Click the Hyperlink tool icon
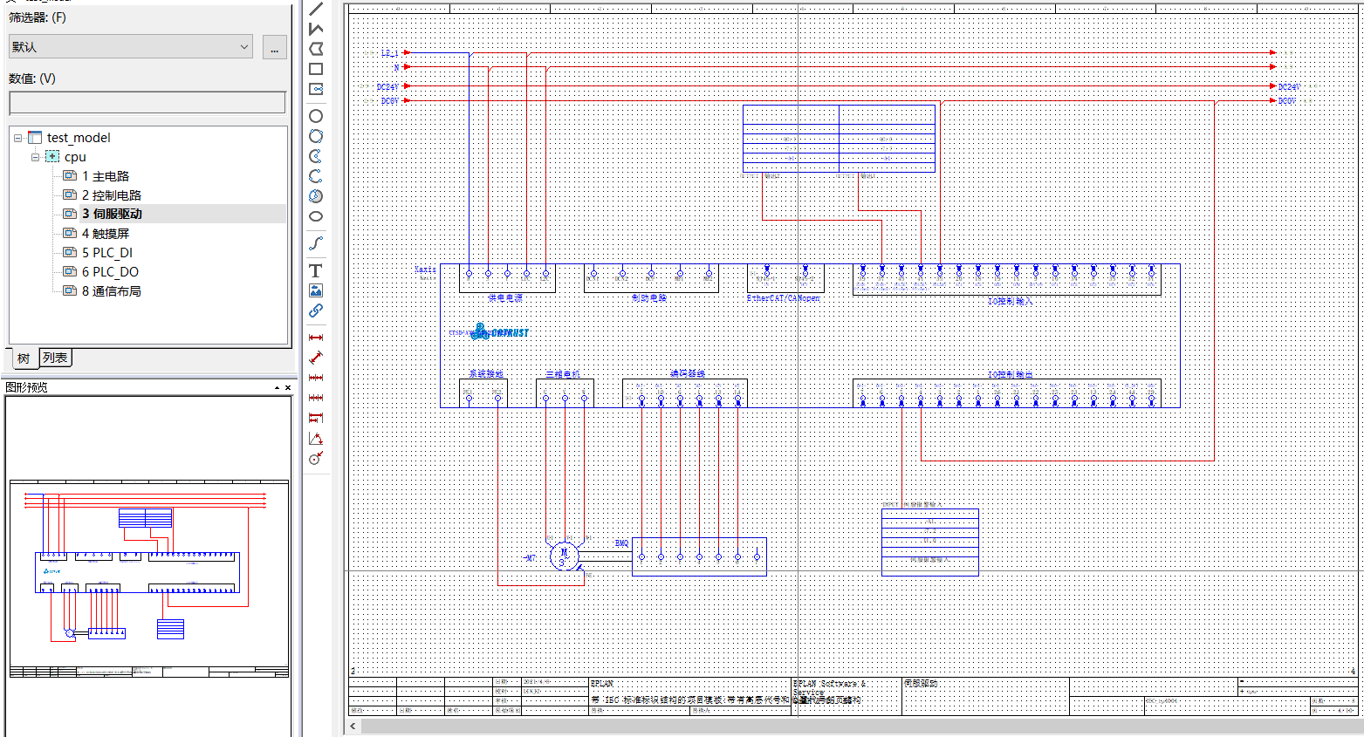The height and width of the screenshot is (737, 1364). pos(316,310)
